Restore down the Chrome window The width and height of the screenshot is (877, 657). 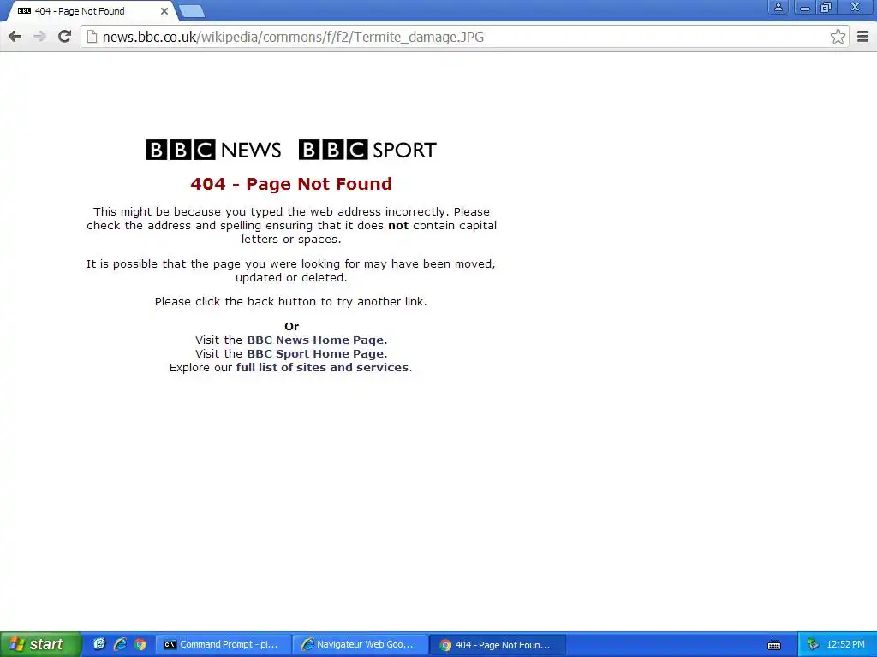pos(826,7)
